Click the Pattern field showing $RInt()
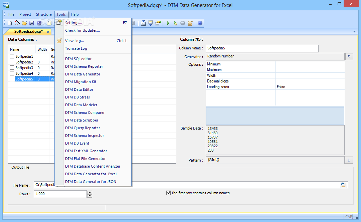This screenshot has width=361, height=222. [275, 160]
